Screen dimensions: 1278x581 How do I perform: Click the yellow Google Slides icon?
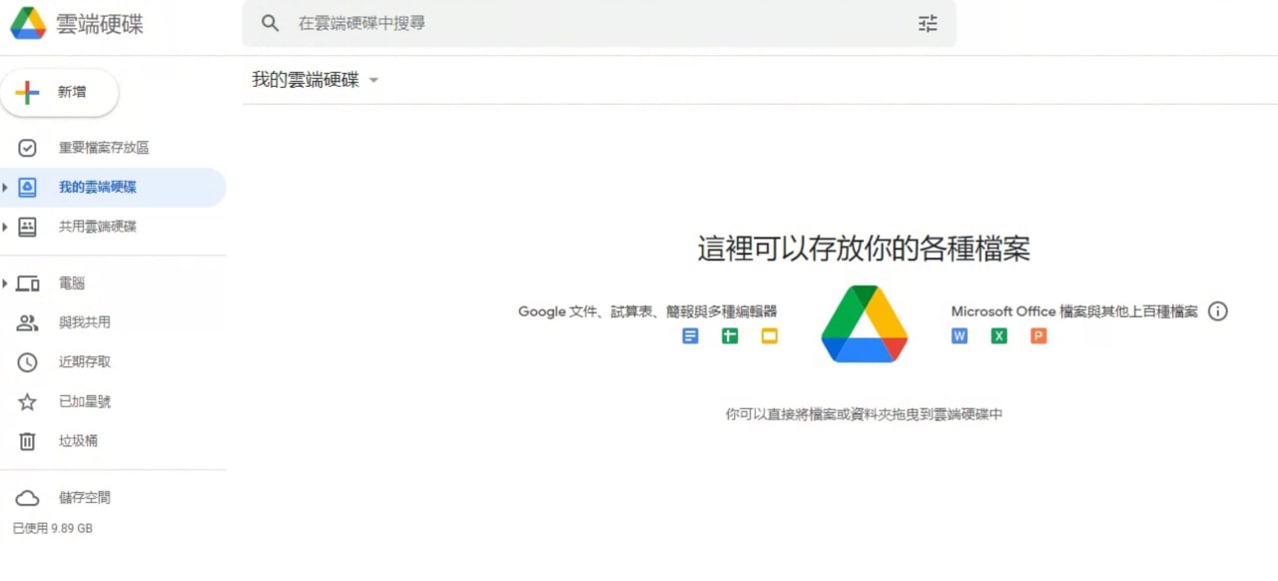click(x=769, y=336)
